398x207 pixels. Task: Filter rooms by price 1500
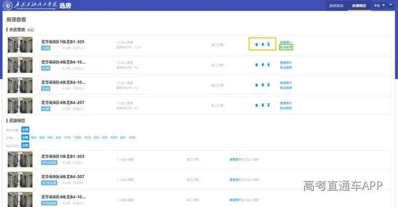tap(77, 138)
